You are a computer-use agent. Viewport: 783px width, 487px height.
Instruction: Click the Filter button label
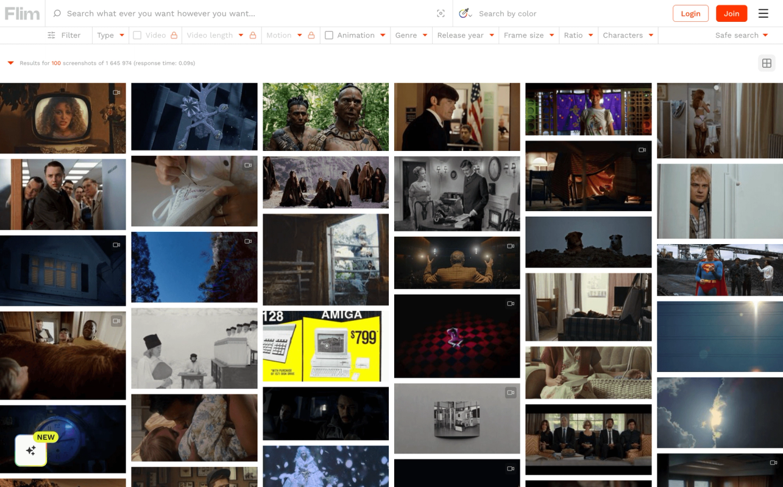71,35
